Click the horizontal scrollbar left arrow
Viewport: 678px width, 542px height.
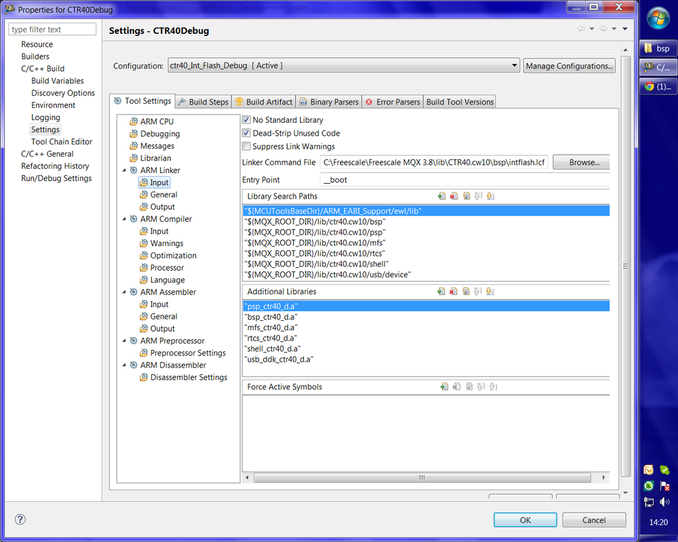247,478
